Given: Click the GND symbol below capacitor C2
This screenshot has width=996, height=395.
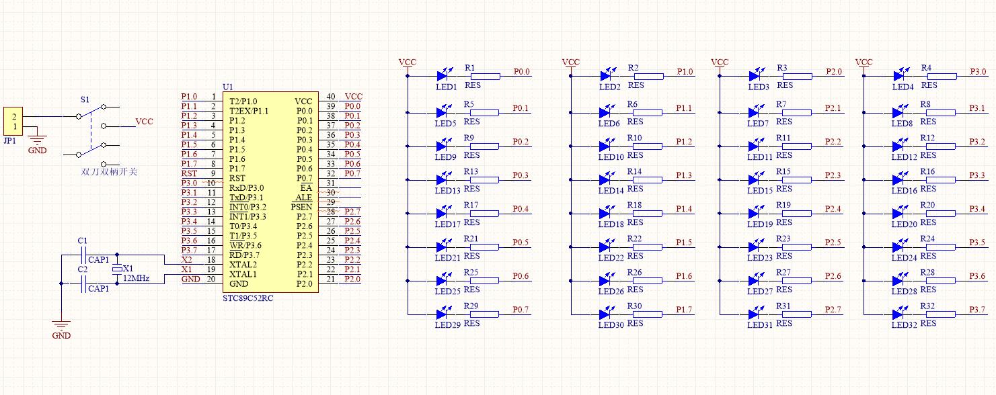Looking at the screenshot, I should click(61, 324).
